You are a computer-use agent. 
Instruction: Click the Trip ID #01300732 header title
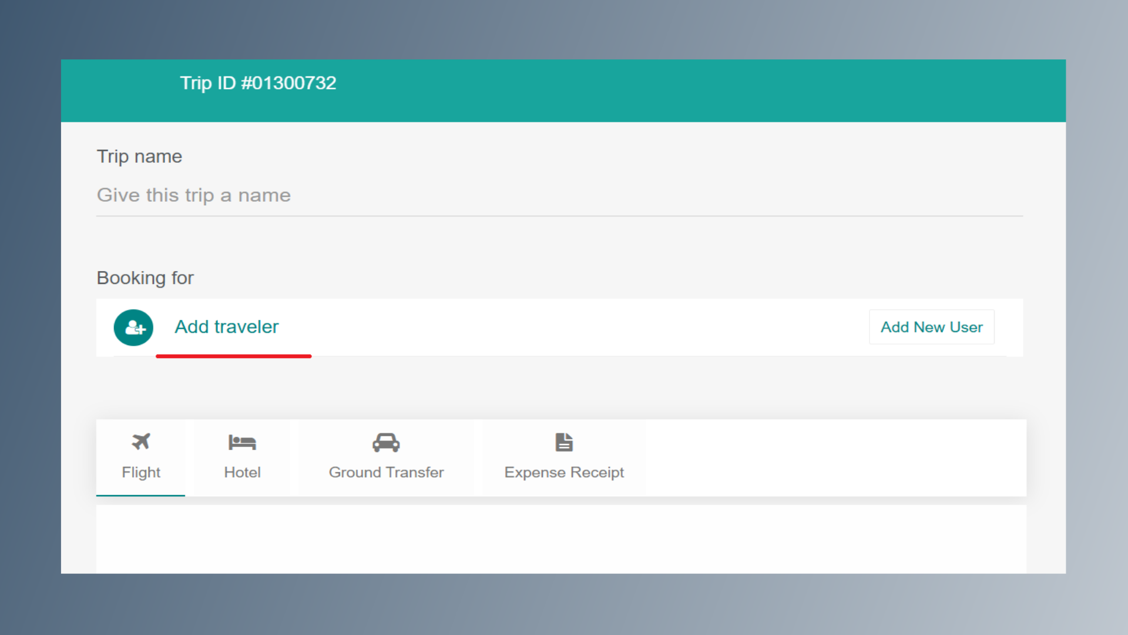click(x=258, y=83)
